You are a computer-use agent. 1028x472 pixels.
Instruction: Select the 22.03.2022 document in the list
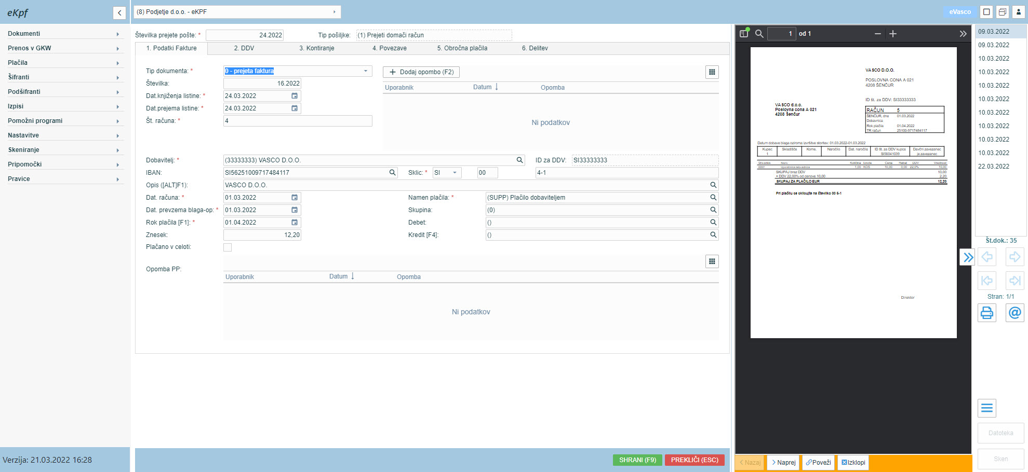point(1000,166)
